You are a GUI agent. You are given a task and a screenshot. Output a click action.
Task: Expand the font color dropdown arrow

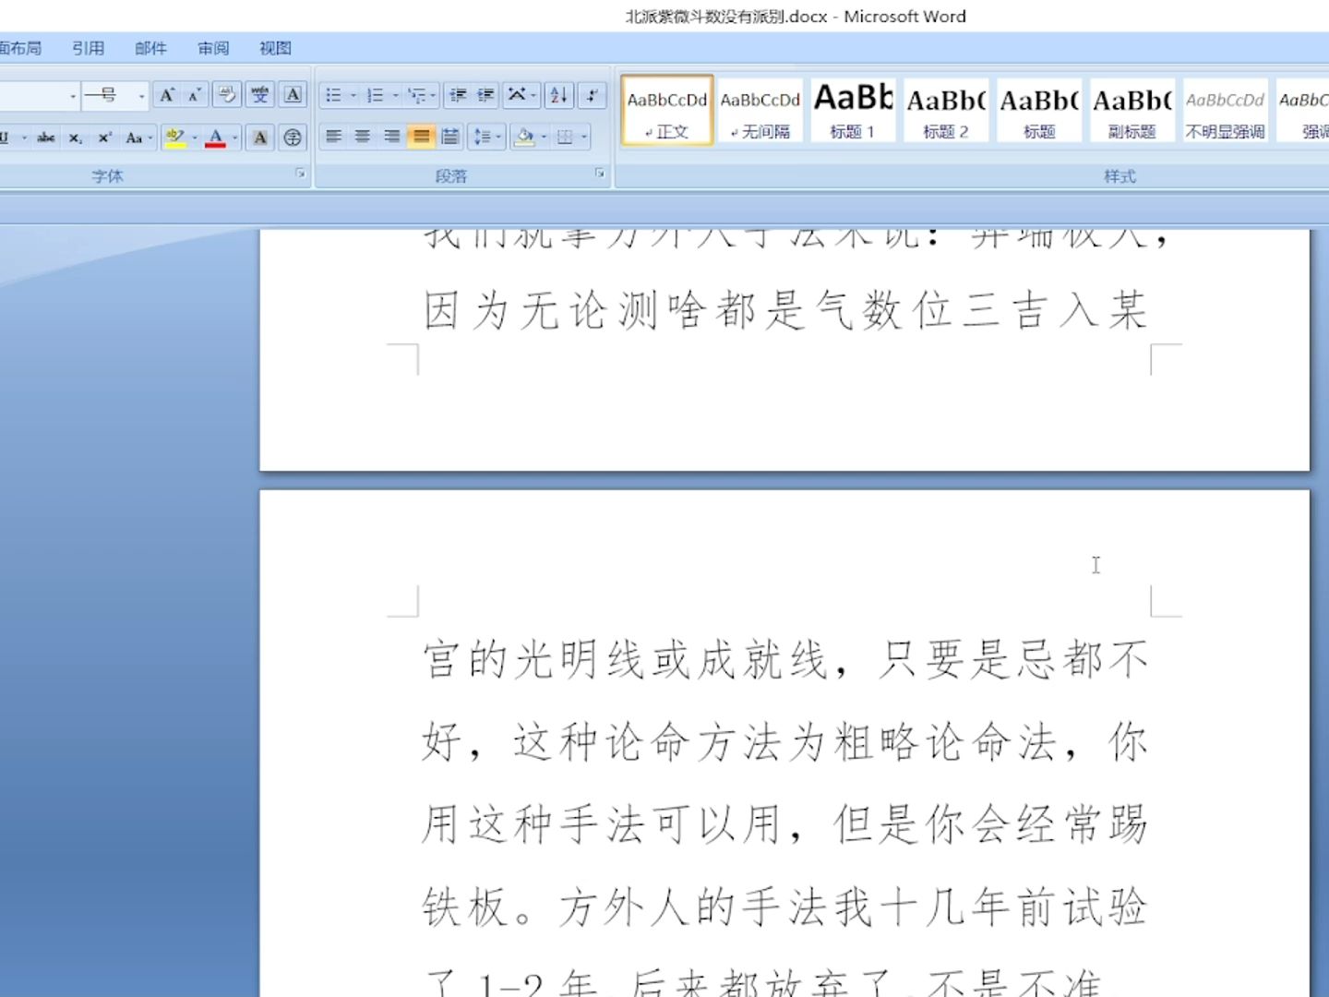coord(235,138)
